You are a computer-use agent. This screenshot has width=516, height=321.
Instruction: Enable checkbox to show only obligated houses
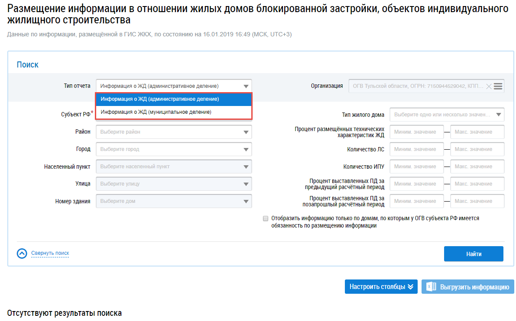pyautogui.click(x=266, y=218)
